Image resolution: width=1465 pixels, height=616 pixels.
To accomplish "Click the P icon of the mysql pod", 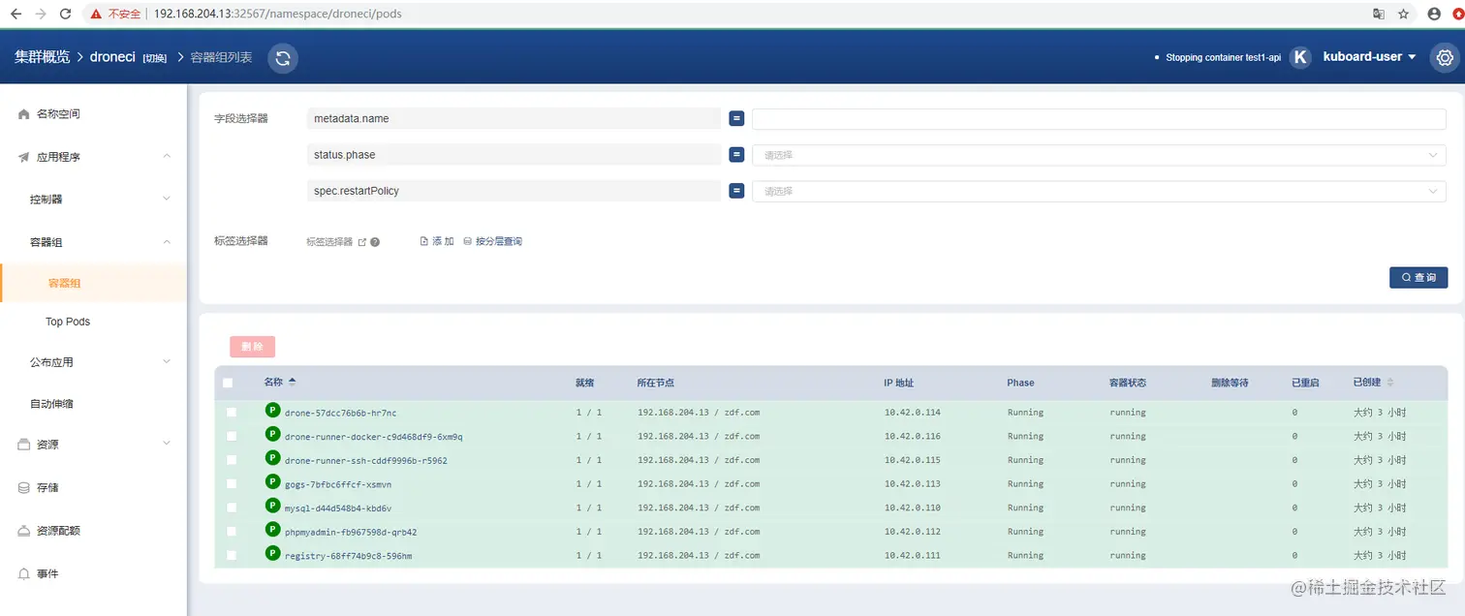I will (x=272, y=506).
